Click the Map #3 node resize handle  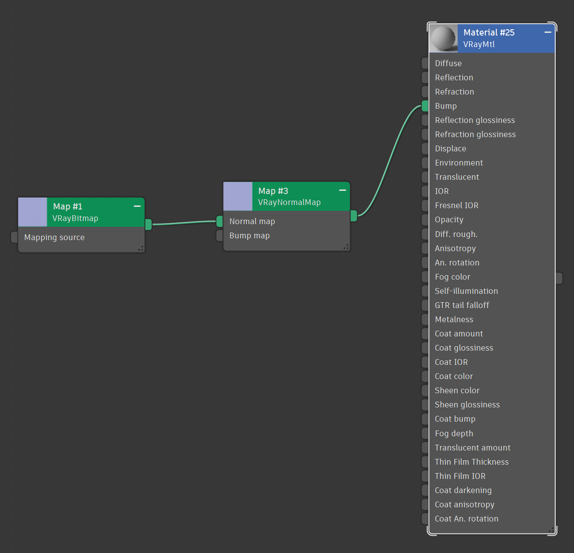point(346,247)
